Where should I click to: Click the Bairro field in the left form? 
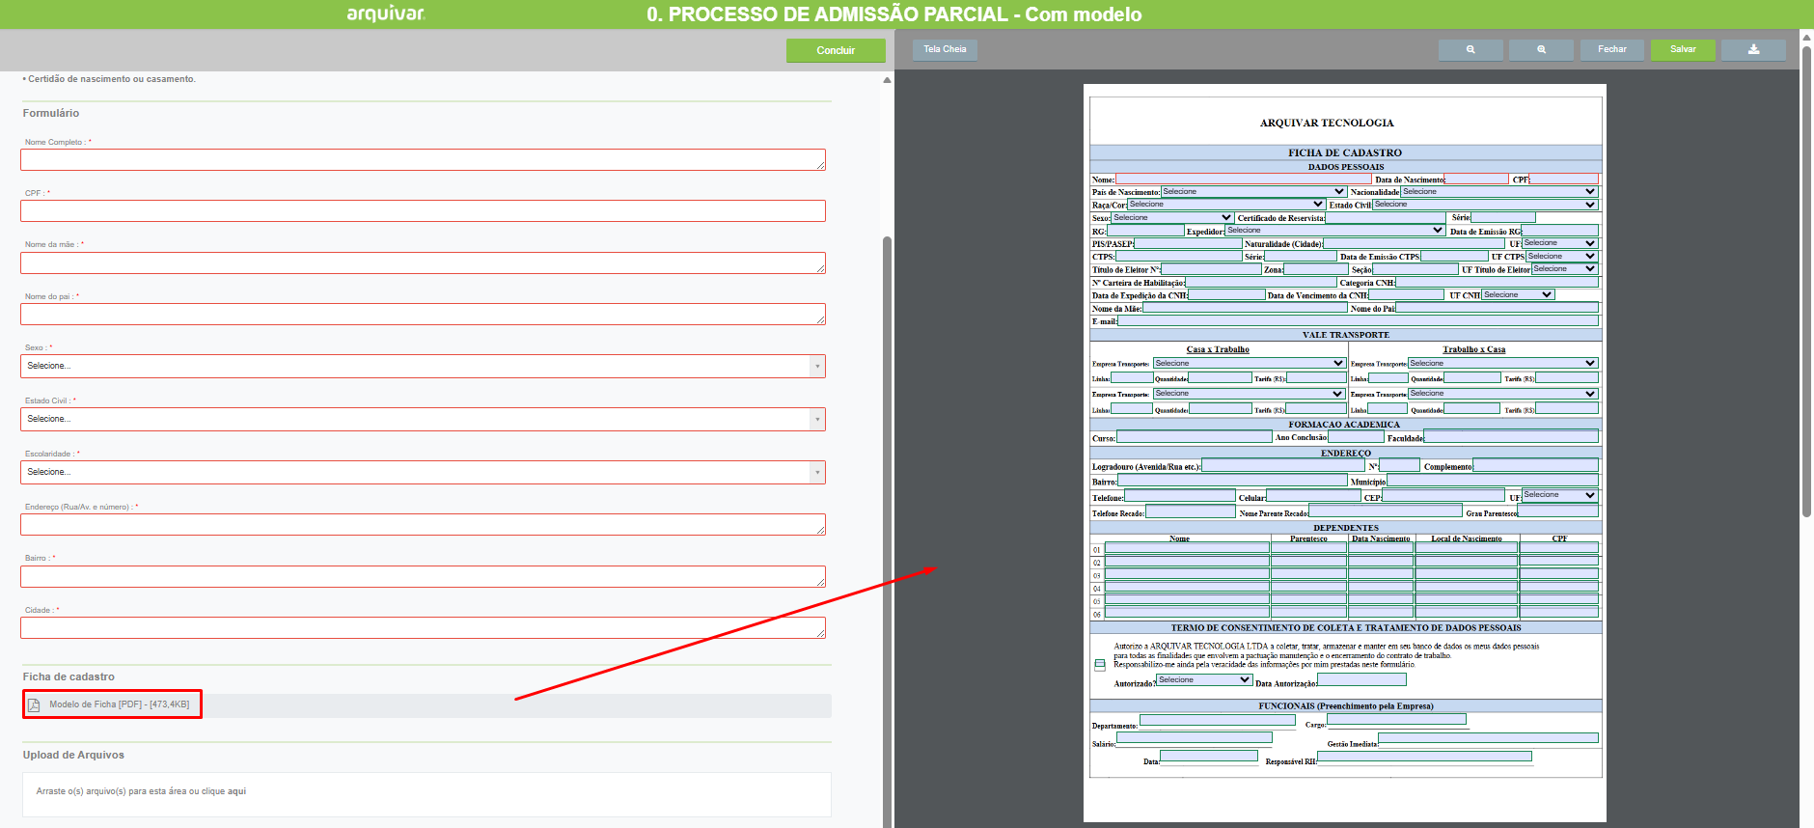click(423, 577)
